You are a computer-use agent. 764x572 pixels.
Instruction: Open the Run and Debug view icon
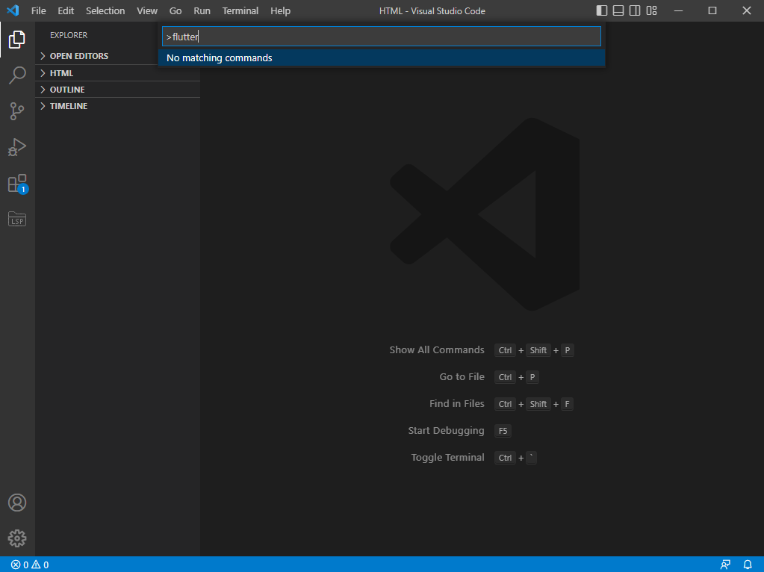pos(17,147)
